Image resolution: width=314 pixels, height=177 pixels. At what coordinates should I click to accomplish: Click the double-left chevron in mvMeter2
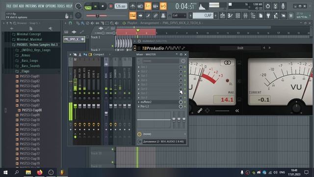pyautogui.click(x=237, y=111)
